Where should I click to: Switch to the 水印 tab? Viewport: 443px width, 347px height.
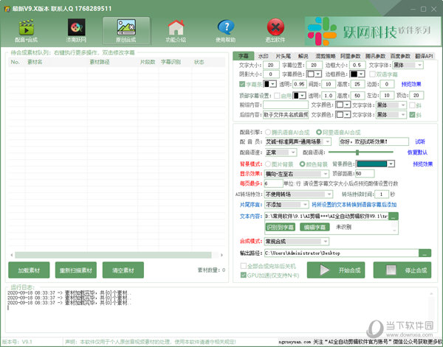pos(263,56)
